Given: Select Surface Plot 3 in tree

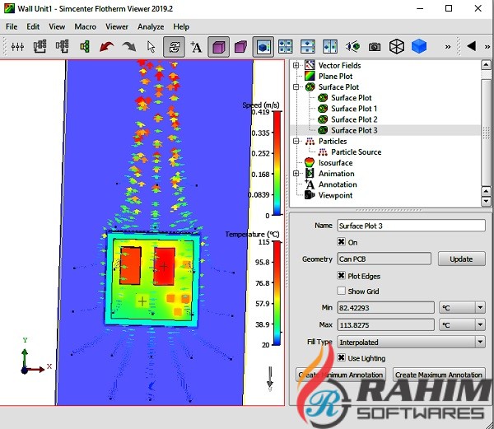Looking at the screenshot, I should point(354,130).
